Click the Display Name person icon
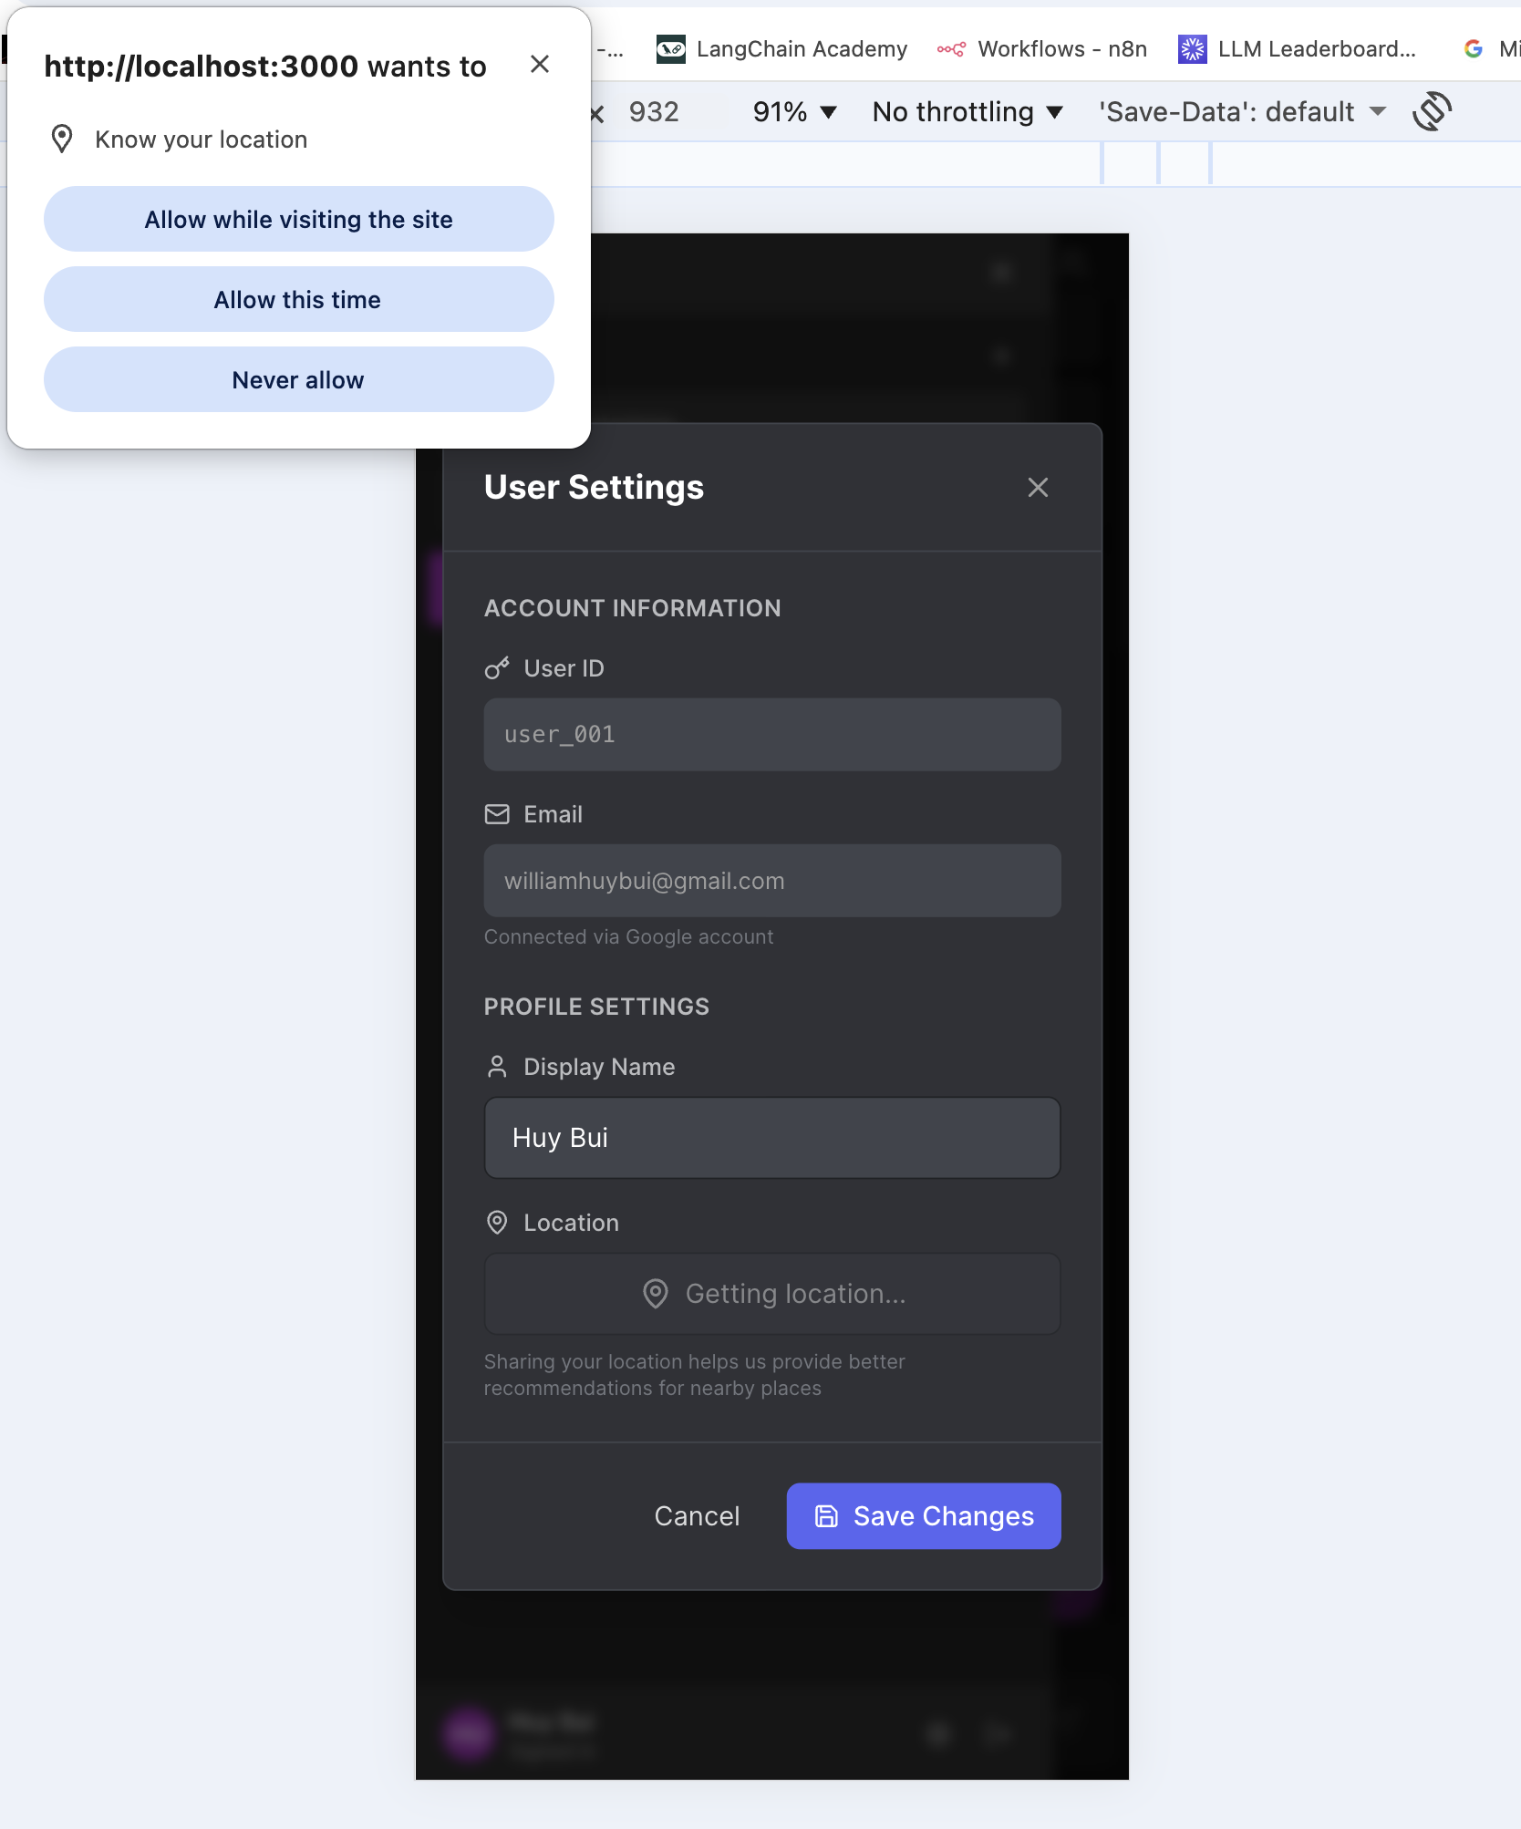The image size is (1521, 1829). (x=497, y=1067)
